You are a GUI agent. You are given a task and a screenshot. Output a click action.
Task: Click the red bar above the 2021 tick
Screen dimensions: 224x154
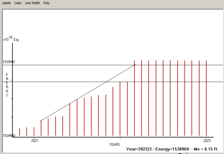pos(34,131)
